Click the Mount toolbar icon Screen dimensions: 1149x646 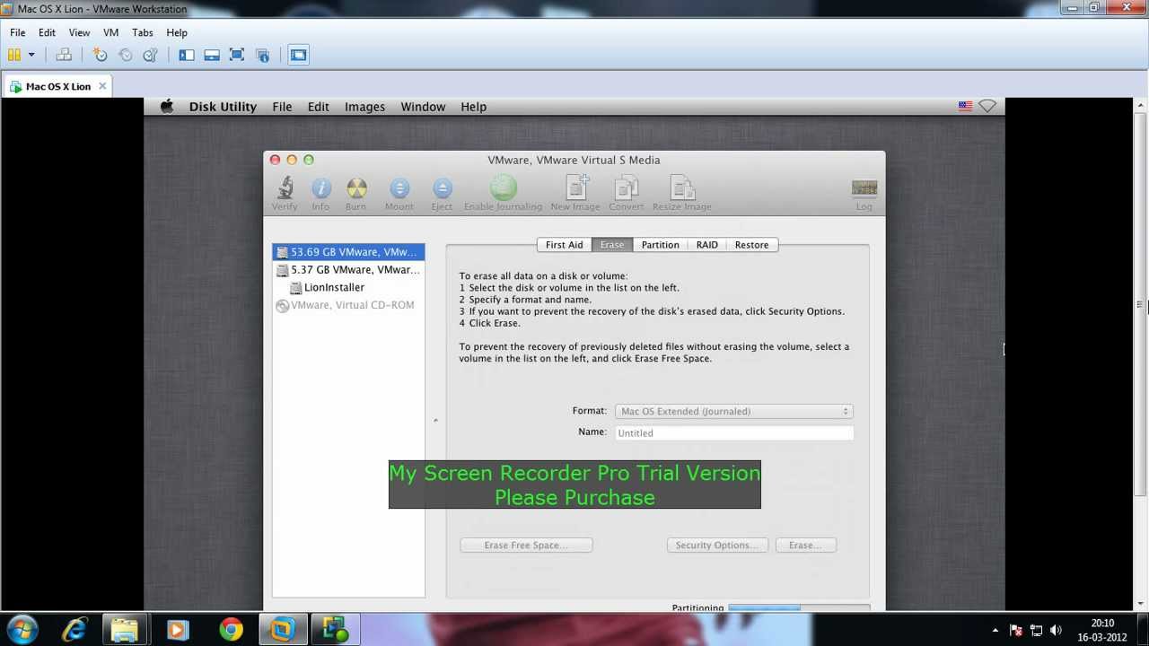point(399,194)
